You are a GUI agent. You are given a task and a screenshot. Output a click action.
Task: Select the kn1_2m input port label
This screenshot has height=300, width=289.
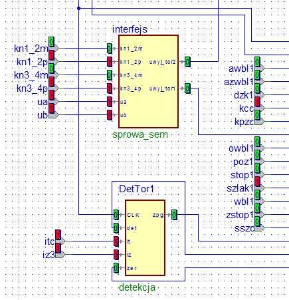31,49
